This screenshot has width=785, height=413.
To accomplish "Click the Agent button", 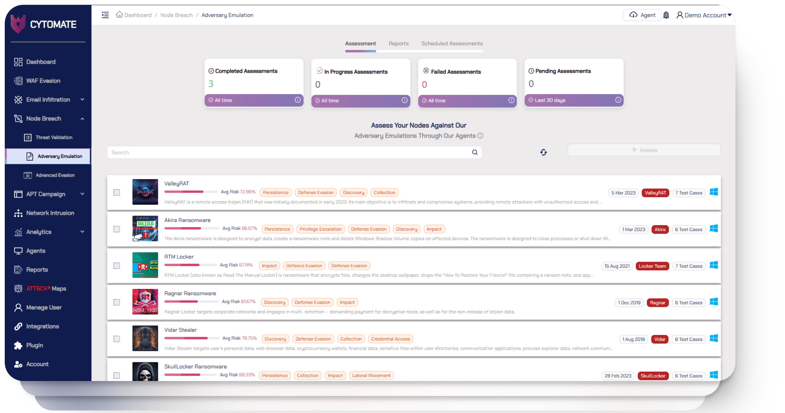I will [642, 15].
